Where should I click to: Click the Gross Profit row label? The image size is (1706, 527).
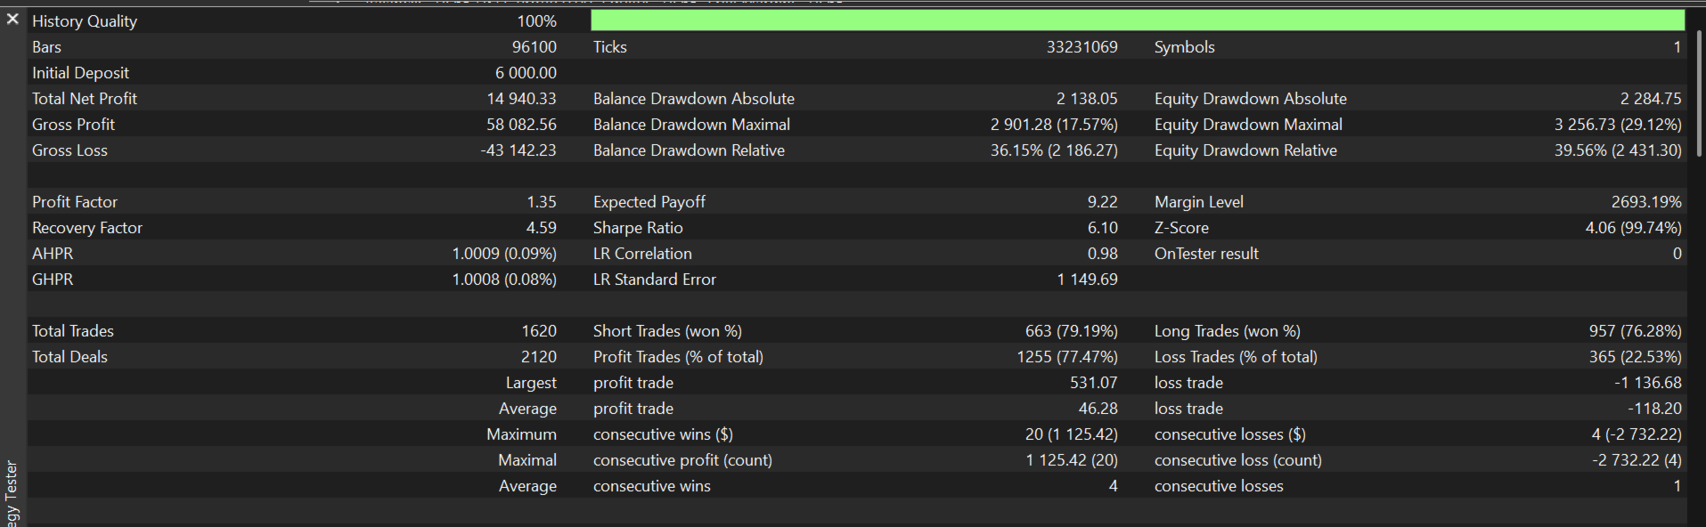click(x=73, y=125)
